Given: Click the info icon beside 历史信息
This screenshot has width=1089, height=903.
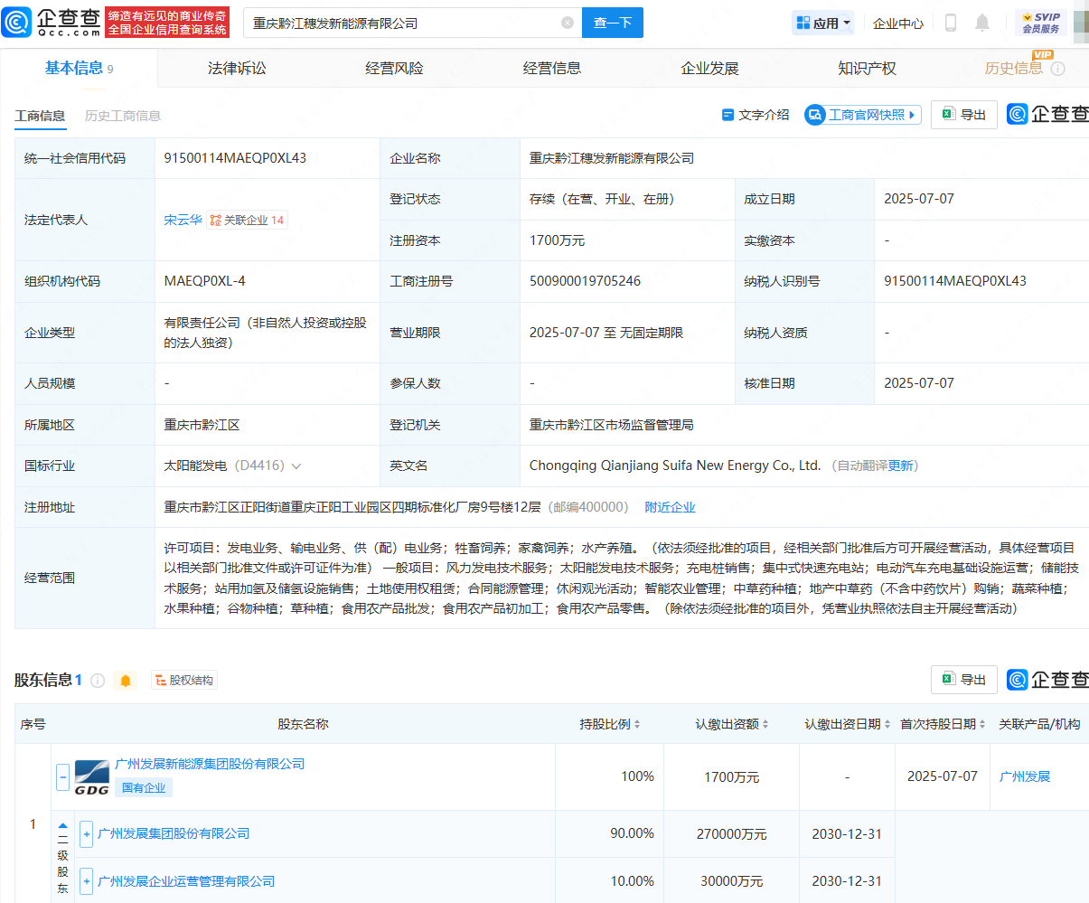Looking at the screenshot, I should click(1058, 69).
